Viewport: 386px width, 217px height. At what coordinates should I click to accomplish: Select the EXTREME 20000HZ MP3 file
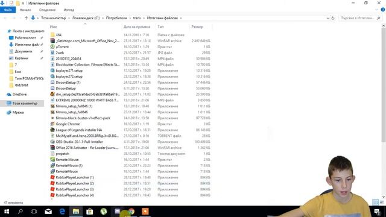click(87, 100)
